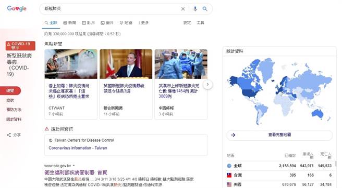Viewport: 342px width, 188px height.
Task: Open the UK flag news thumbnail
Action: point(126,64)
